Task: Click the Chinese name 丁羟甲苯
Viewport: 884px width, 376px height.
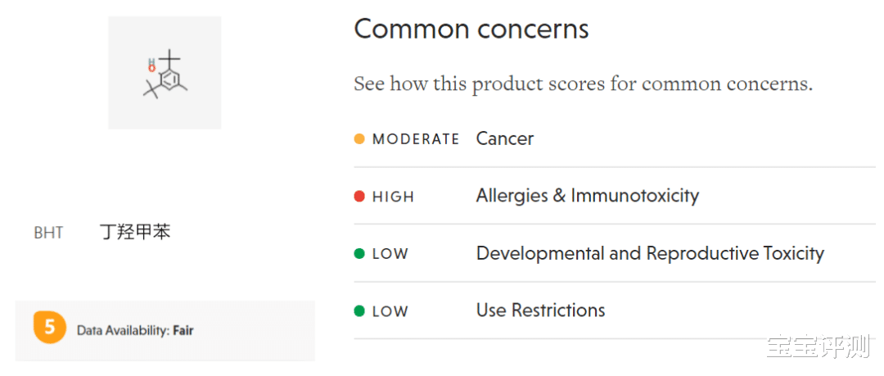Action: [135, 232]
